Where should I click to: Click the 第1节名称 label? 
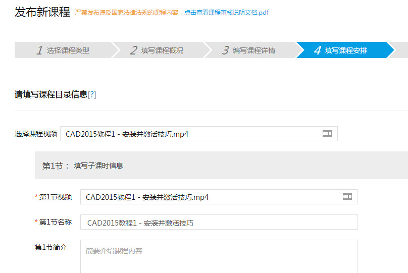tap(56, 223)
